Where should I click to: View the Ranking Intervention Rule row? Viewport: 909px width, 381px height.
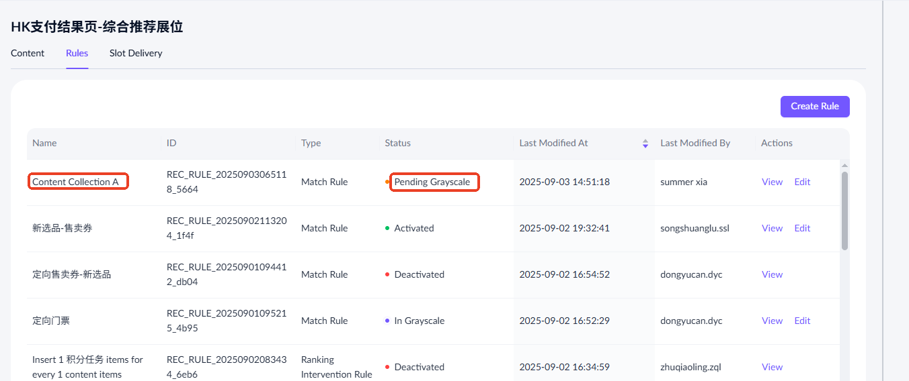pos(772,367)
